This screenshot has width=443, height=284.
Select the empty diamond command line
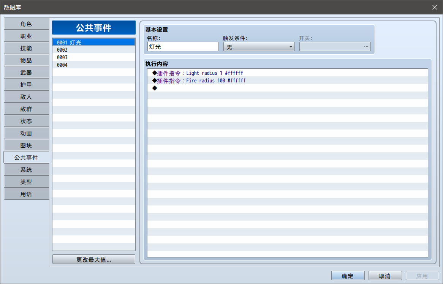click(x=288, y=88)
